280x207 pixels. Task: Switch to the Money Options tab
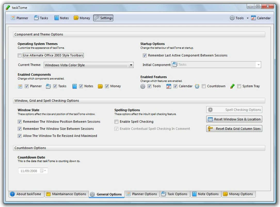tap(238, 194)
